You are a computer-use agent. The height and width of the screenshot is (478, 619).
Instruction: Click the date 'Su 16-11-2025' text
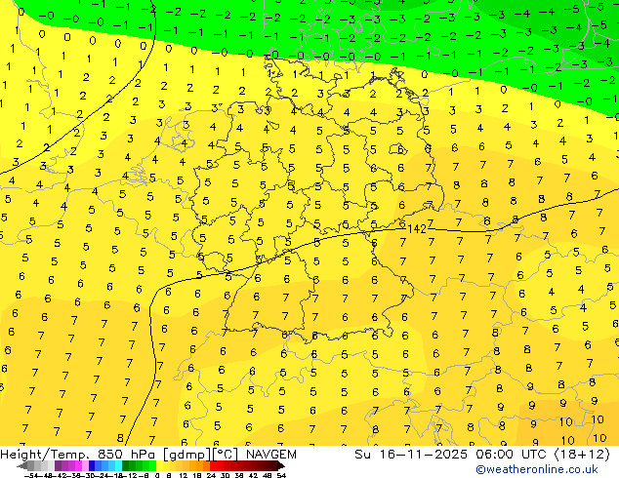(x=412, y=455)
